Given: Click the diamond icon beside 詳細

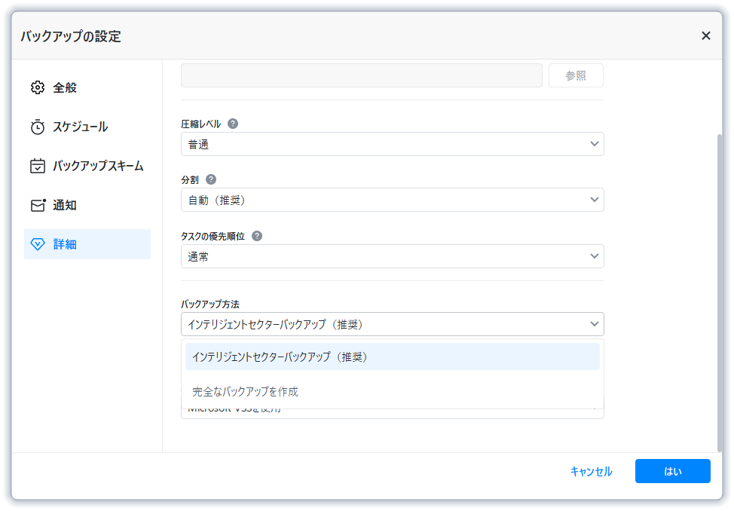Looking at the screenshot, I should [x=38, y=244].
